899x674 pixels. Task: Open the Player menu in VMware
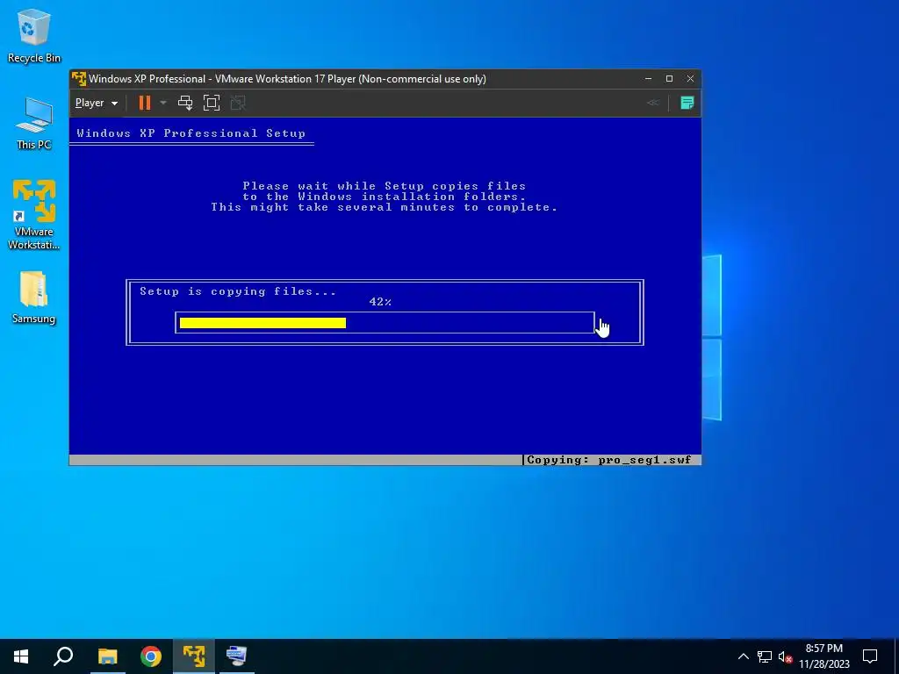[x=97, y=104]
